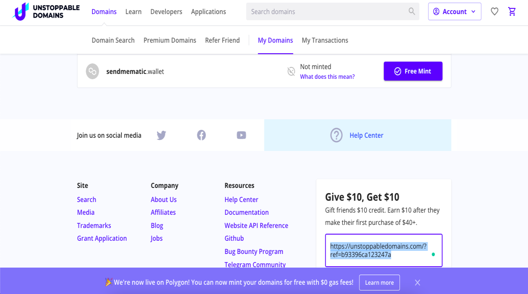The image size is (528, 294).
Task: Switch to Refer Friend tab
Action: [222, 40]
